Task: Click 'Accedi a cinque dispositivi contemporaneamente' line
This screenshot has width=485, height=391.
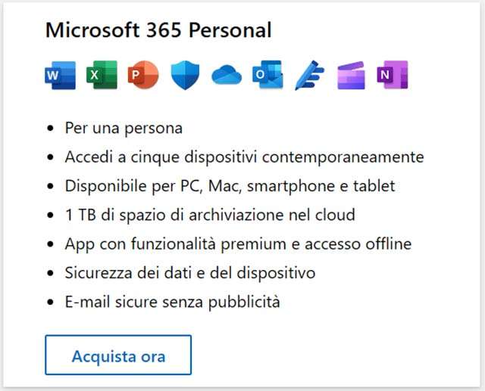Action: (x=244, y=157)
